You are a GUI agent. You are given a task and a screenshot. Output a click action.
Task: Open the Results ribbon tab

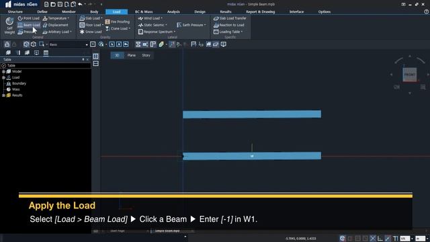coord(226,12)
